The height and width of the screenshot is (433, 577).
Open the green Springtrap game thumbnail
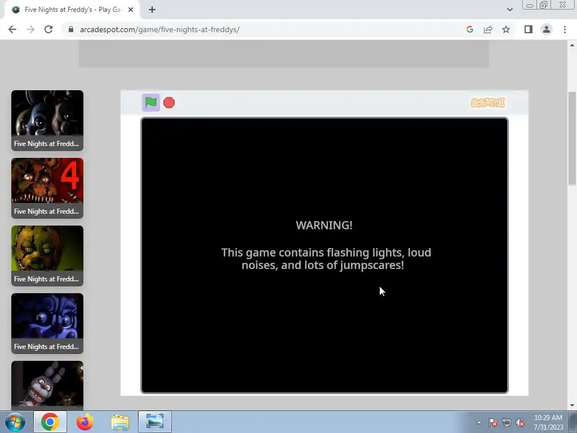point(47,256)
